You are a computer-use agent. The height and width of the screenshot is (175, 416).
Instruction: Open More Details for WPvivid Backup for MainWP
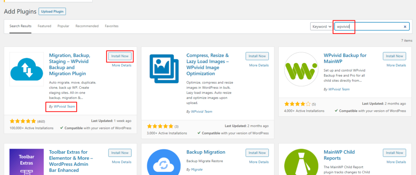pyautogui.click(x=396, y=65)
